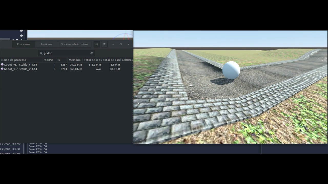The image size is (328, 184).
Task: Sort by Nome do processo column
Action: pos(21,60)
